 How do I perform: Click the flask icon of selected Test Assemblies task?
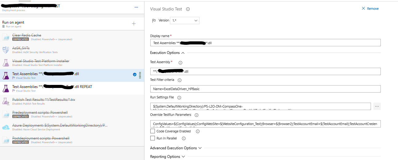(x=6, y=75)
